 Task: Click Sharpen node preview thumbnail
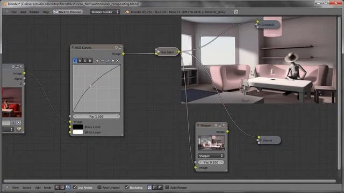click(211, 143)
